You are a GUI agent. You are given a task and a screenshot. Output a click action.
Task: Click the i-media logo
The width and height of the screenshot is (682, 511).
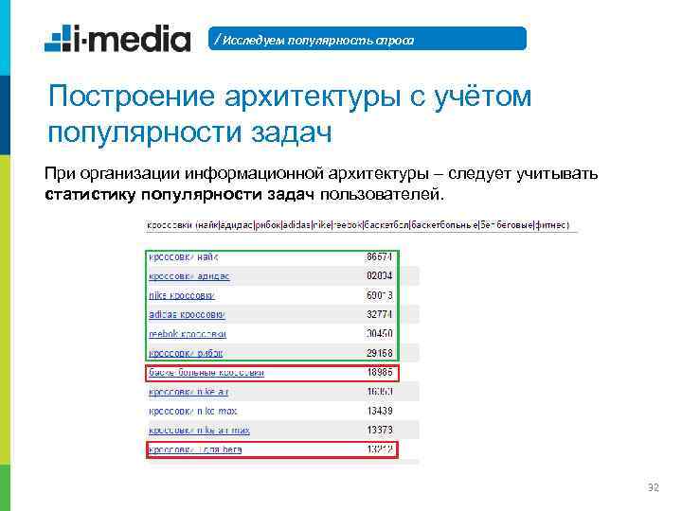[x=117, y=39]
